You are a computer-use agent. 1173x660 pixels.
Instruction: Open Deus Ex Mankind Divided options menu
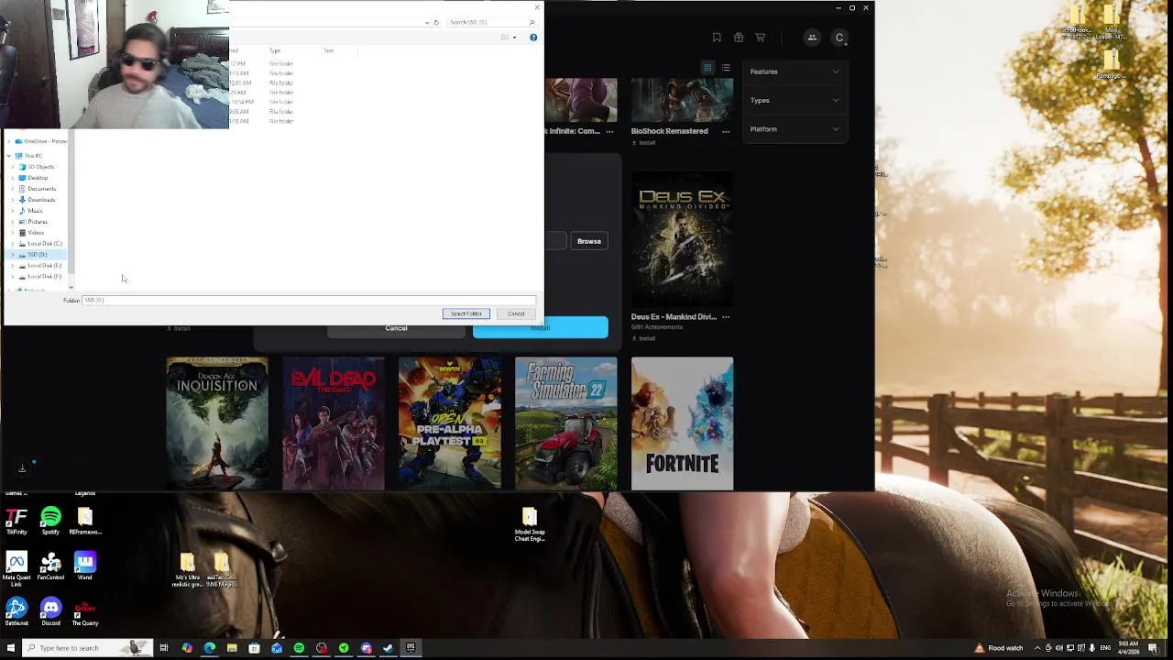point(726,317)
